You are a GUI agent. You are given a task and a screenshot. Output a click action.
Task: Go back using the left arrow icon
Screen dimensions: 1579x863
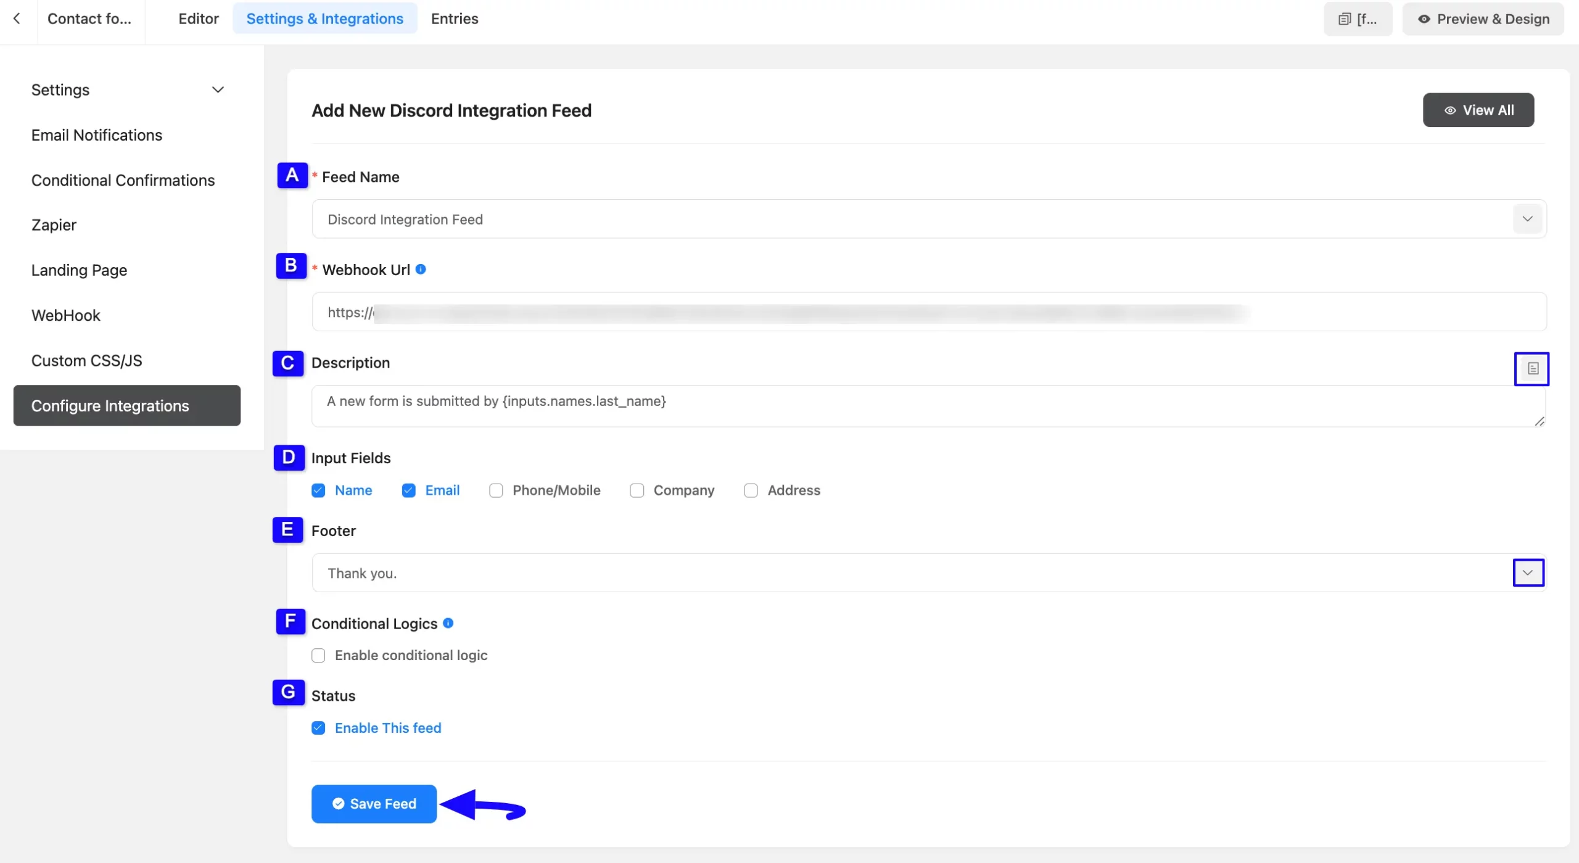pyautogui.click(x=17, y=19)
